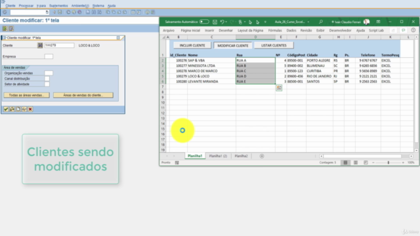Click the Empresa input field
The height and width of the screenshot is (236, 420).
point(49,56)
